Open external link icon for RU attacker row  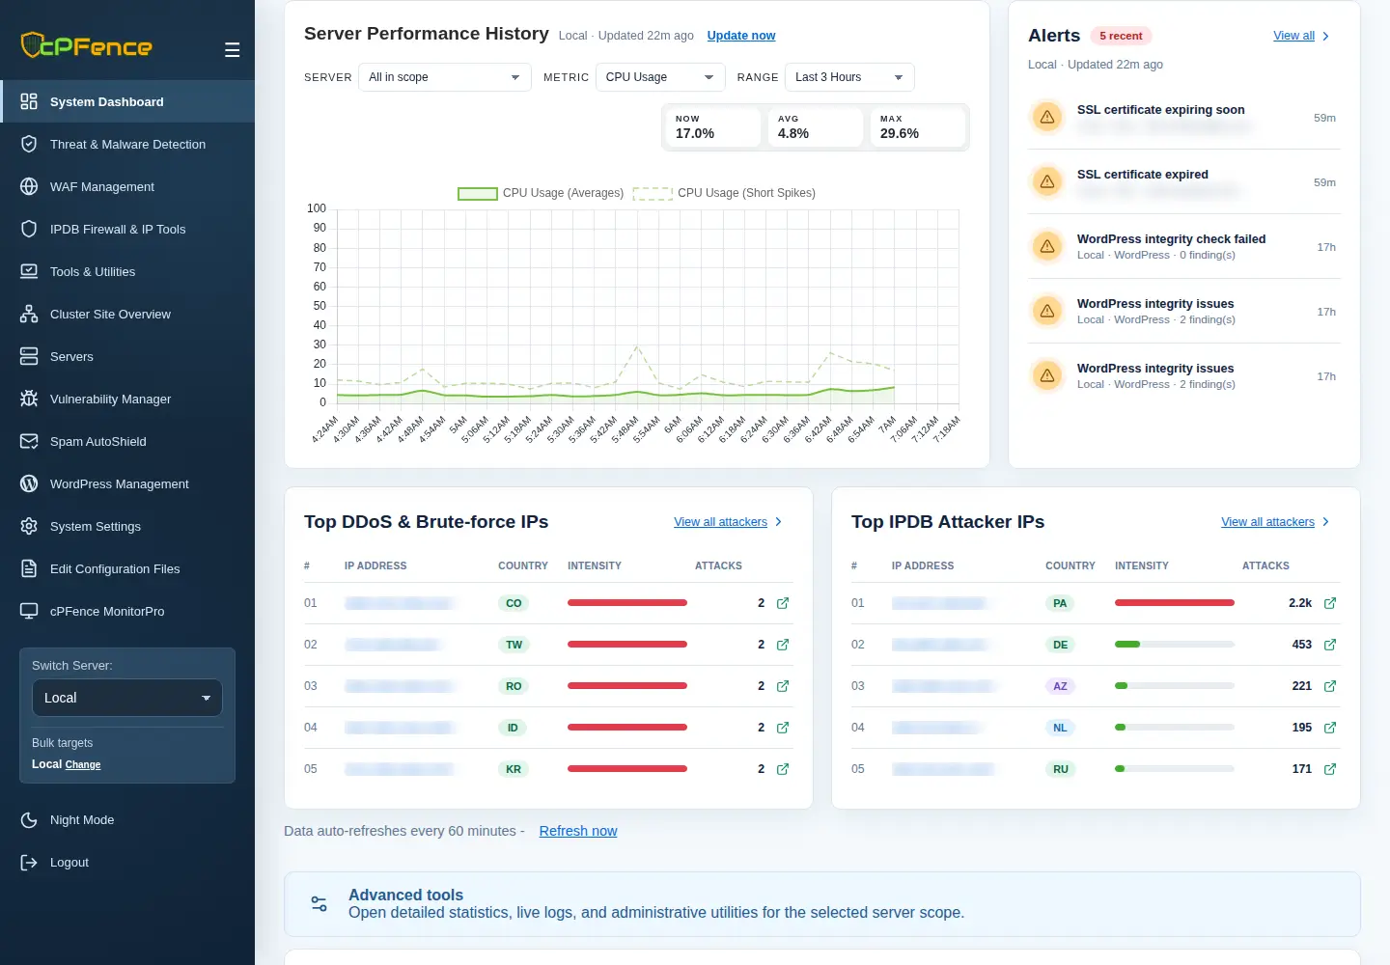pyautogui.click(x=1330, y=769)
